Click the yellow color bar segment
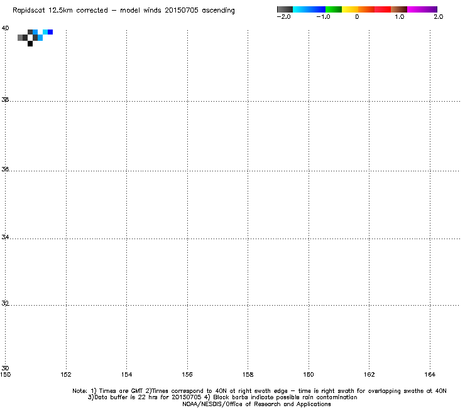 pyautogui.click(x=350, y=9)
